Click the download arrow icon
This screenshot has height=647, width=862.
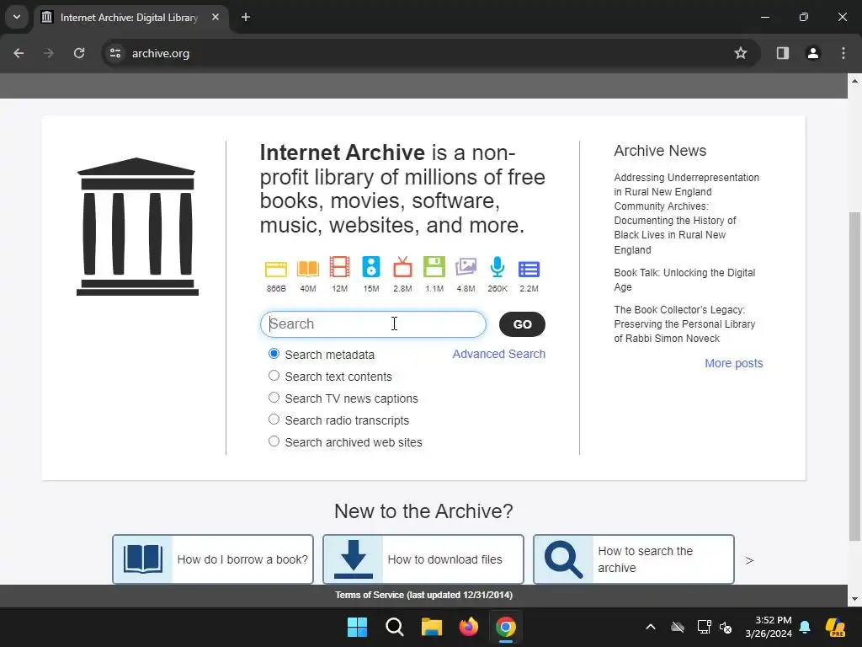coord(353,559)
